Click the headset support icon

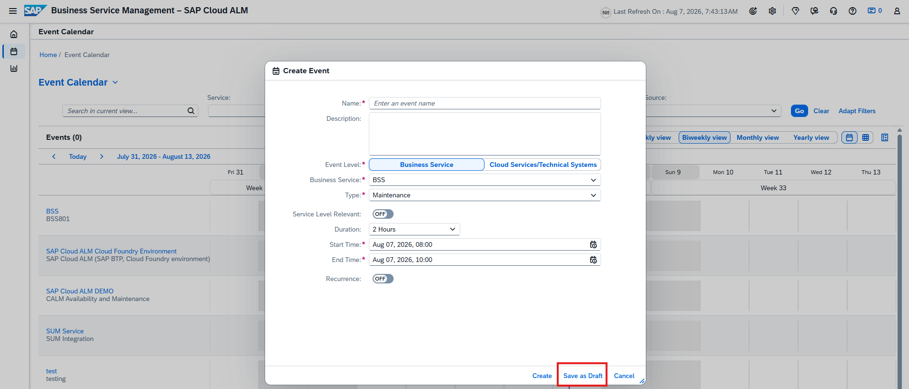(x=833, y=11)
